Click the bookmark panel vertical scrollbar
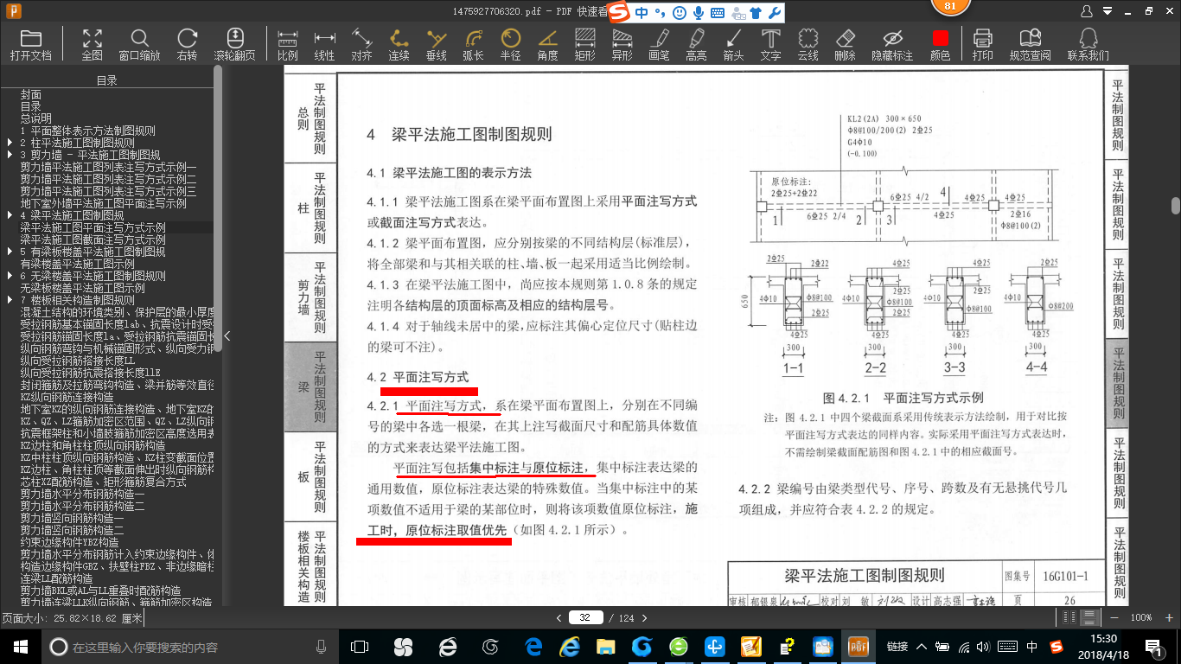 (x=218, y=207)
